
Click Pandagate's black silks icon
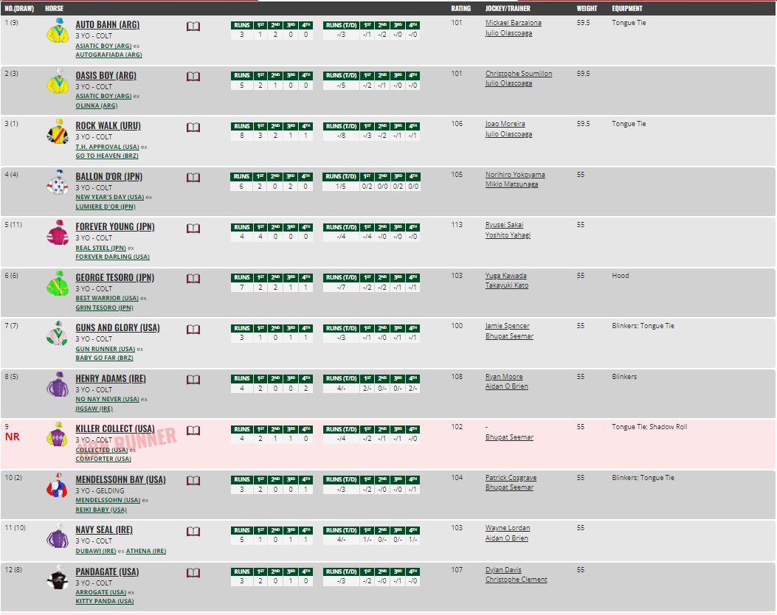pyautogui.click(x=58, y=577)
